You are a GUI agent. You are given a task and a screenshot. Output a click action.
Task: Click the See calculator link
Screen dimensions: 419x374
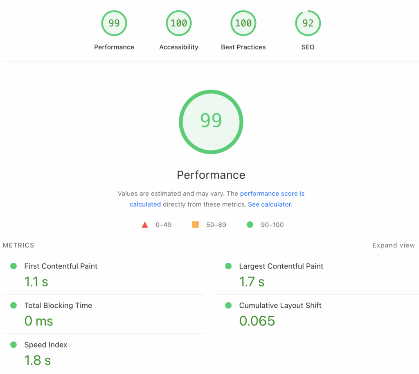[269, 204]
